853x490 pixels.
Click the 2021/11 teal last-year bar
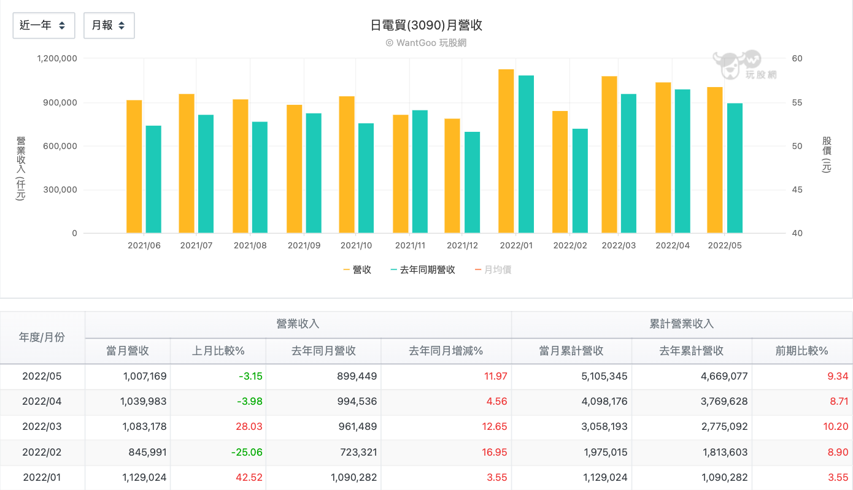coord(420,172)
